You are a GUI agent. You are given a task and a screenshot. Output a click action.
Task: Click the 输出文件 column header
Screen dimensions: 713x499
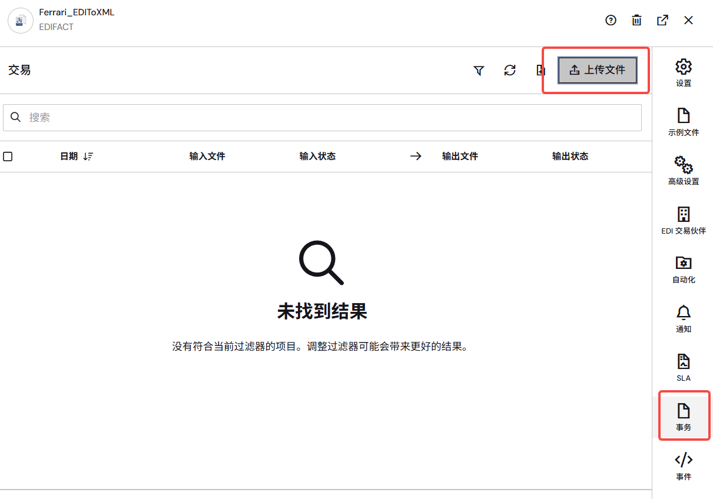coord(460,157)
